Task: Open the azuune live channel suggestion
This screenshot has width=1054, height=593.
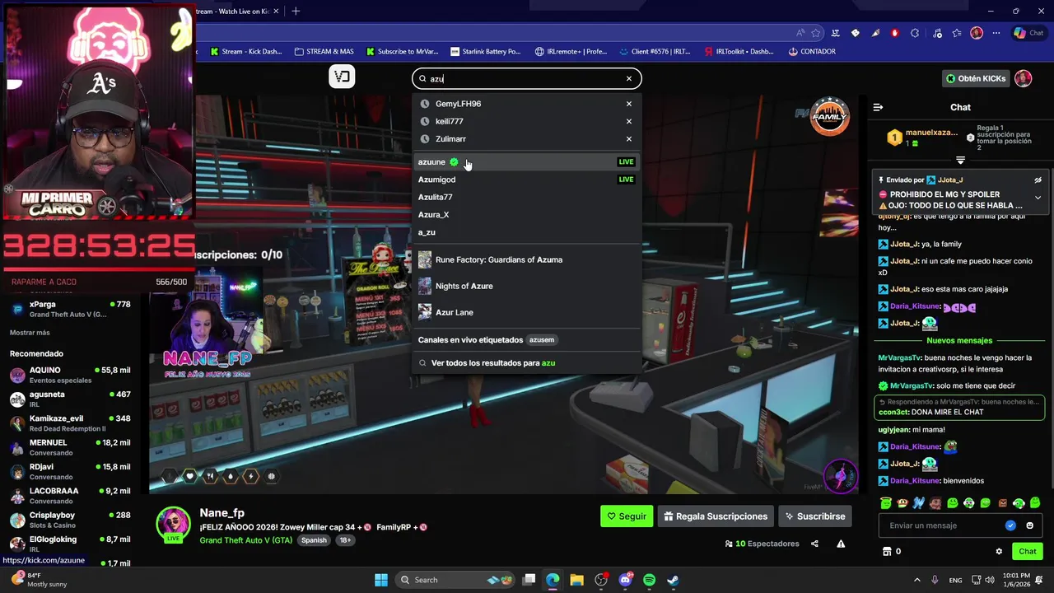Action: 526,162
